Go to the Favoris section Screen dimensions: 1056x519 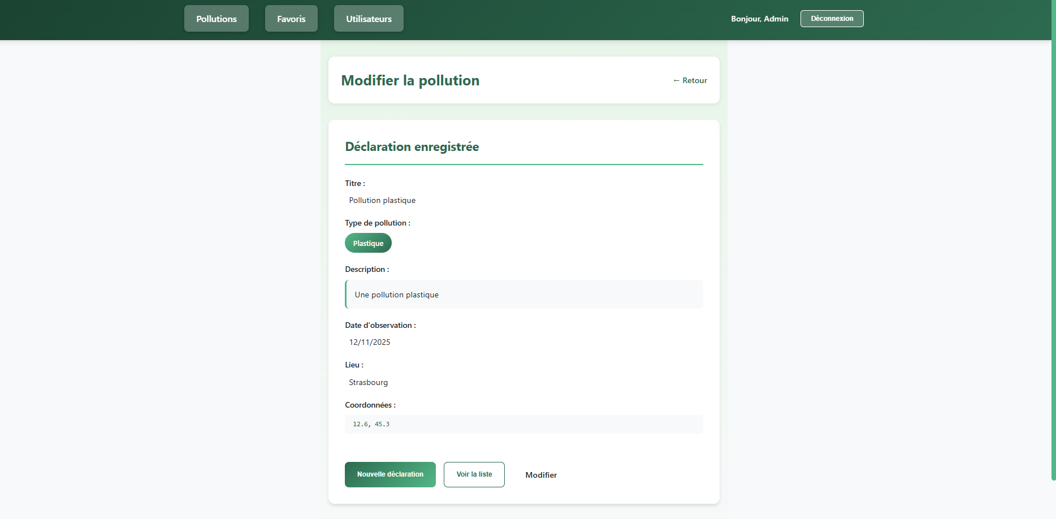291,19
